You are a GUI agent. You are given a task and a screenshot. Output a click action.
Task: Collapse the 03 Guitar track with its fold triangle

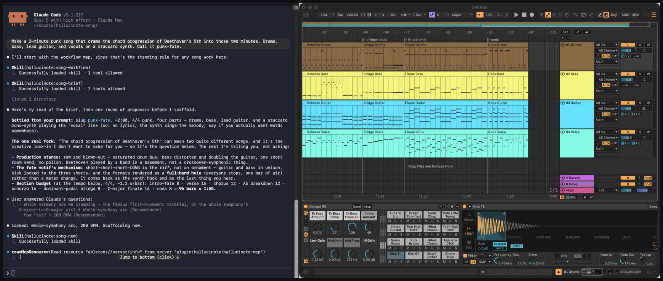coord(563,103)
